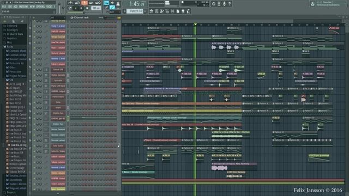349x196 pixels.
Task: Toggle the loop recording icon
Action: coord(98,3)
